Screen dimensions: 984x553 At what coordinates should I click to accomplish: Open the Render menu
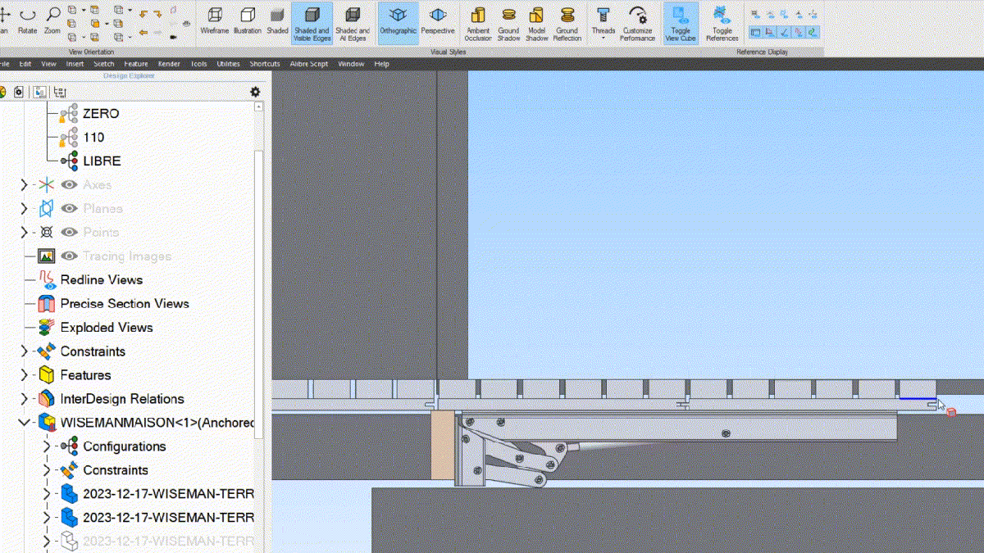[x=169, y=64]
